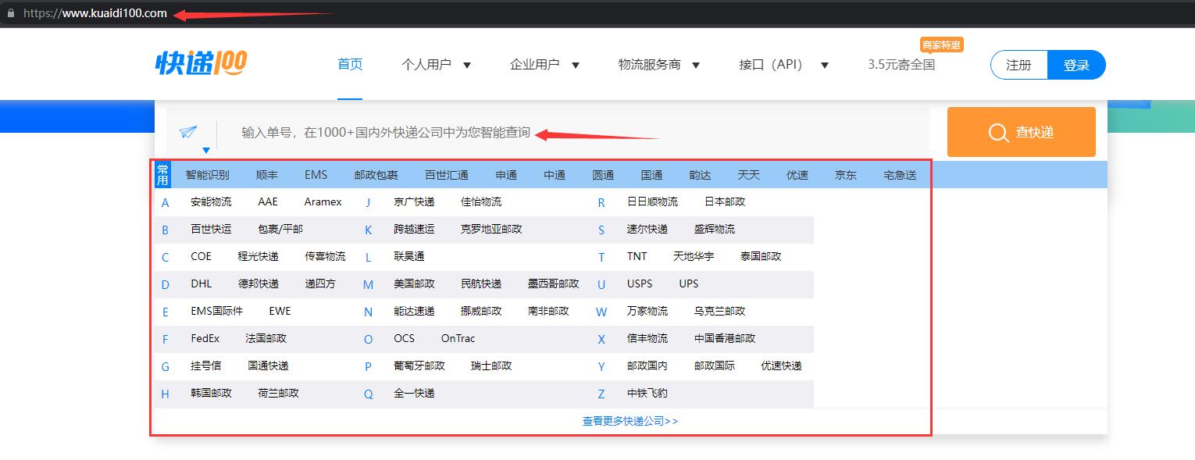Select TNT courier

[637, 256]
